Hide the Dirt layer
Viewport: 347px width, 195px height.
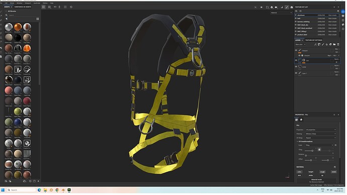[296, 60]
